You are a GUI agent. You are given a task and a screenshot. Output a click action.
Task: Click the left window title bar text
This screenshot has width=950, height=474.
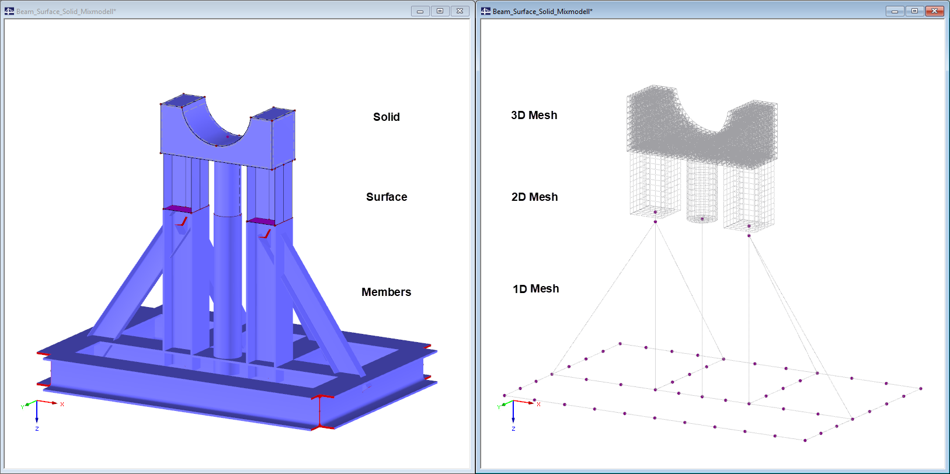66,11
